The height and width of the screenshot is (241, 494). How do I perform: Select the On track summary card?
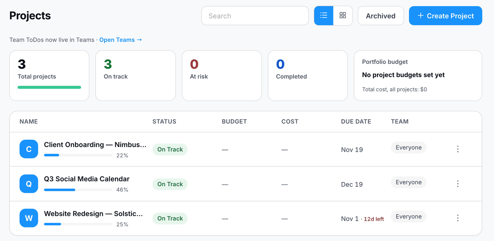[x=135, y=75]
